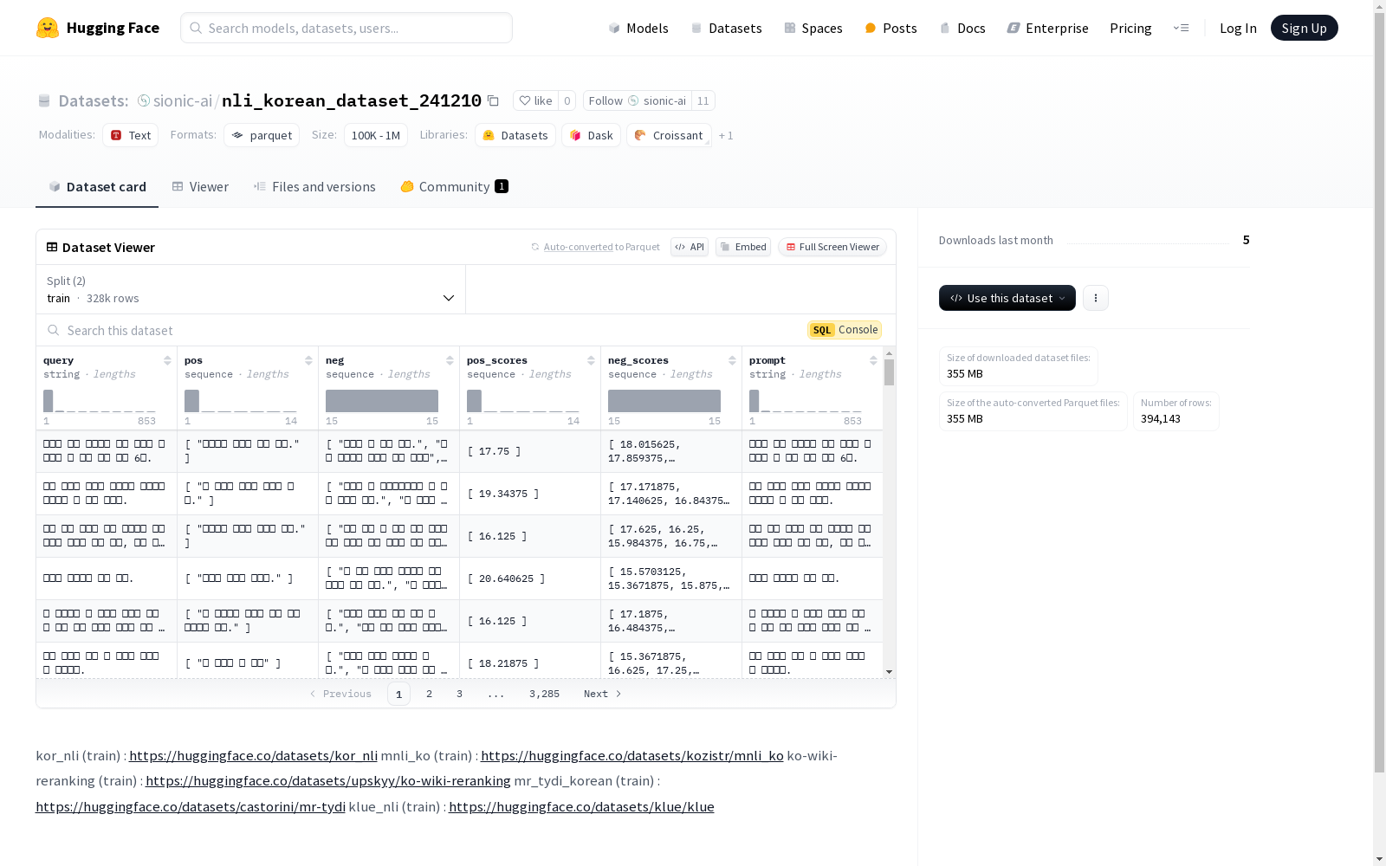
Task: Click the prompt lengths histogram
Action: (806, 401)
